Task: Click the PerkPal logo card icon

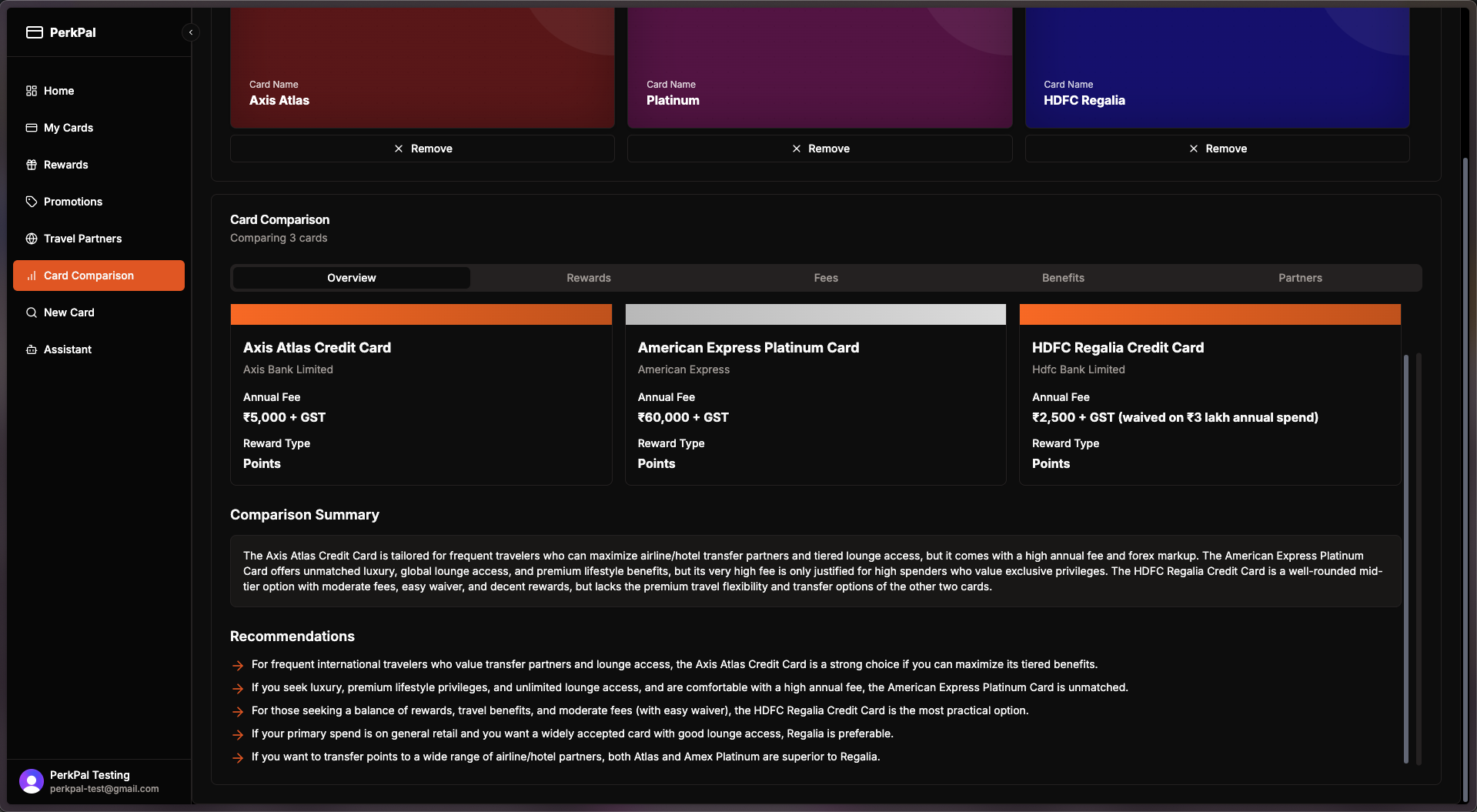Action: point(35,32)
